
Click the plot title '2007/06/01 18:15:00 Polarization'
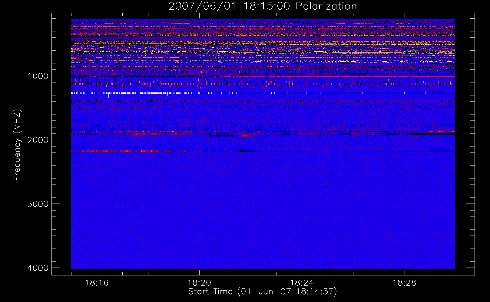263,6
